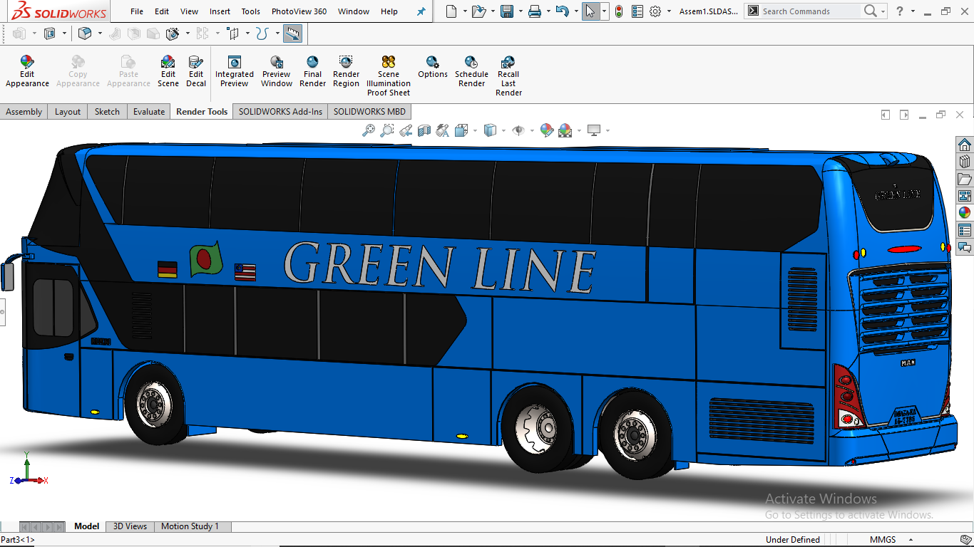This screenshot has height=547, width=974.
Task: Open the View Palette task pane
Action: point(965,196)
